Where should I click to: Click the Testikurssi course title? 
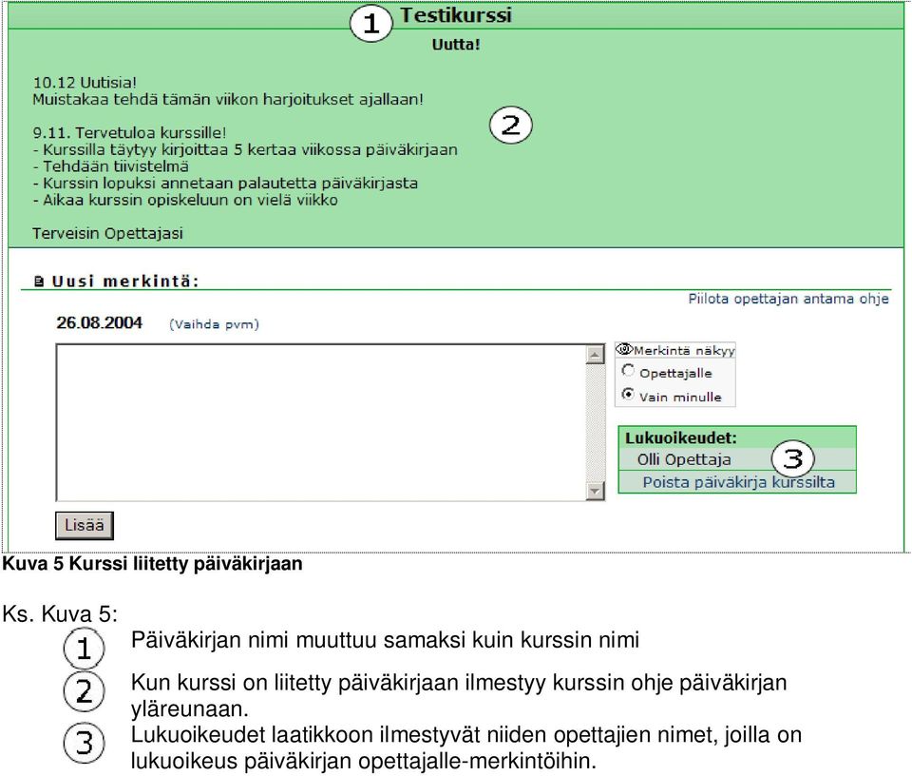[x=456, y=15]
